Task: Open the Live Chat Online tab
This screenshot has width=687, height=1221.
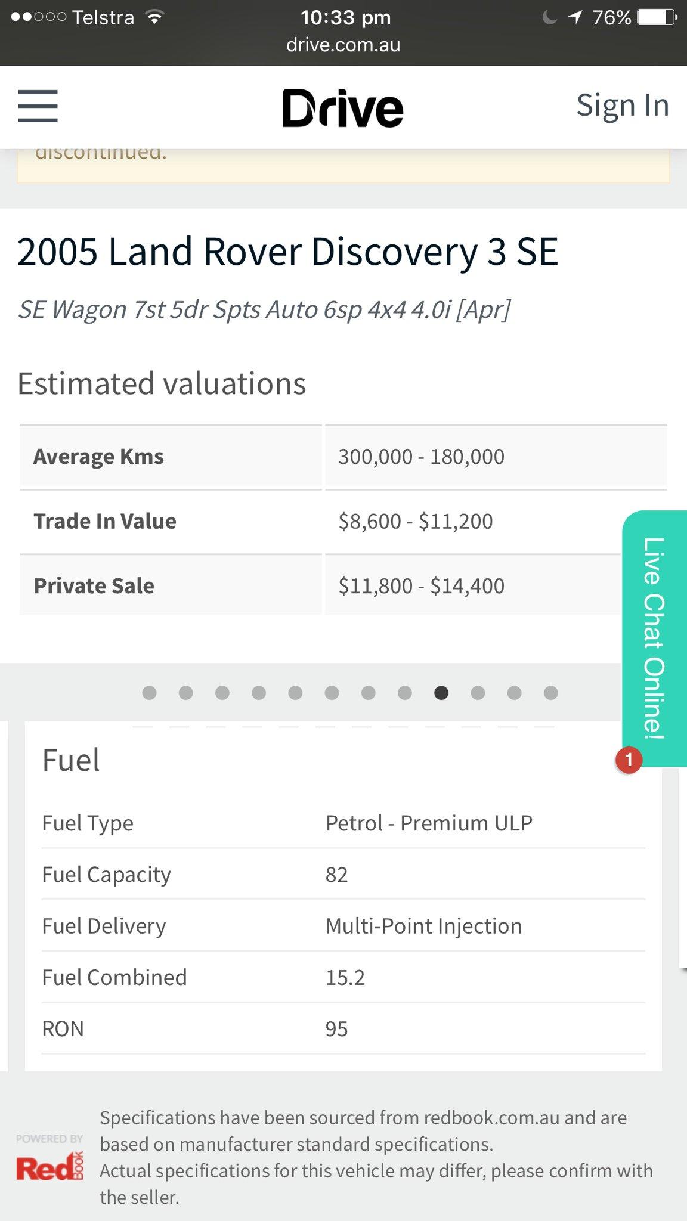Action: (x=654, y=638)
